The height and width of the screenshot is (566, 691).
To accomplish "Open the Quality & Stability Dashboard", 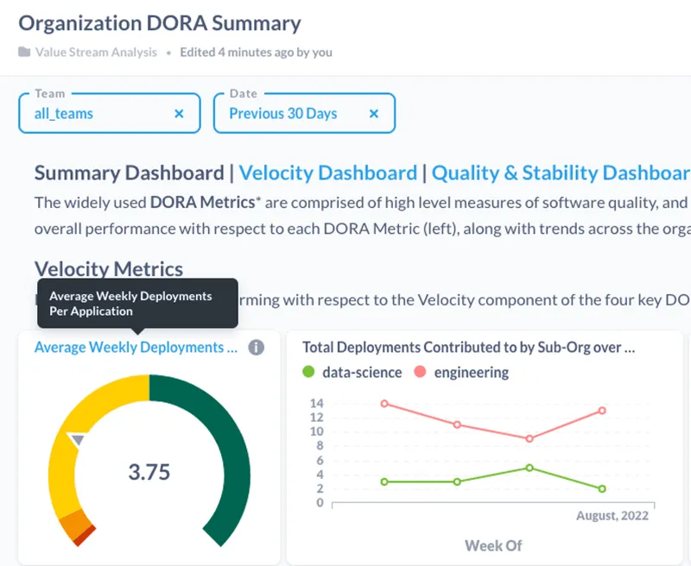I will [x=561, y=173].
